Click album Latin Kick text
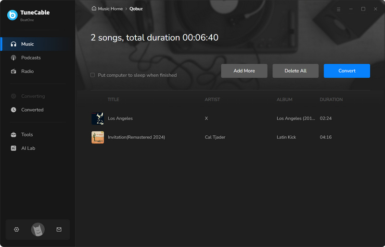Image resolution: width=385 pixels, height=247 pixels. pyautogui.click(x=286, y=137)
